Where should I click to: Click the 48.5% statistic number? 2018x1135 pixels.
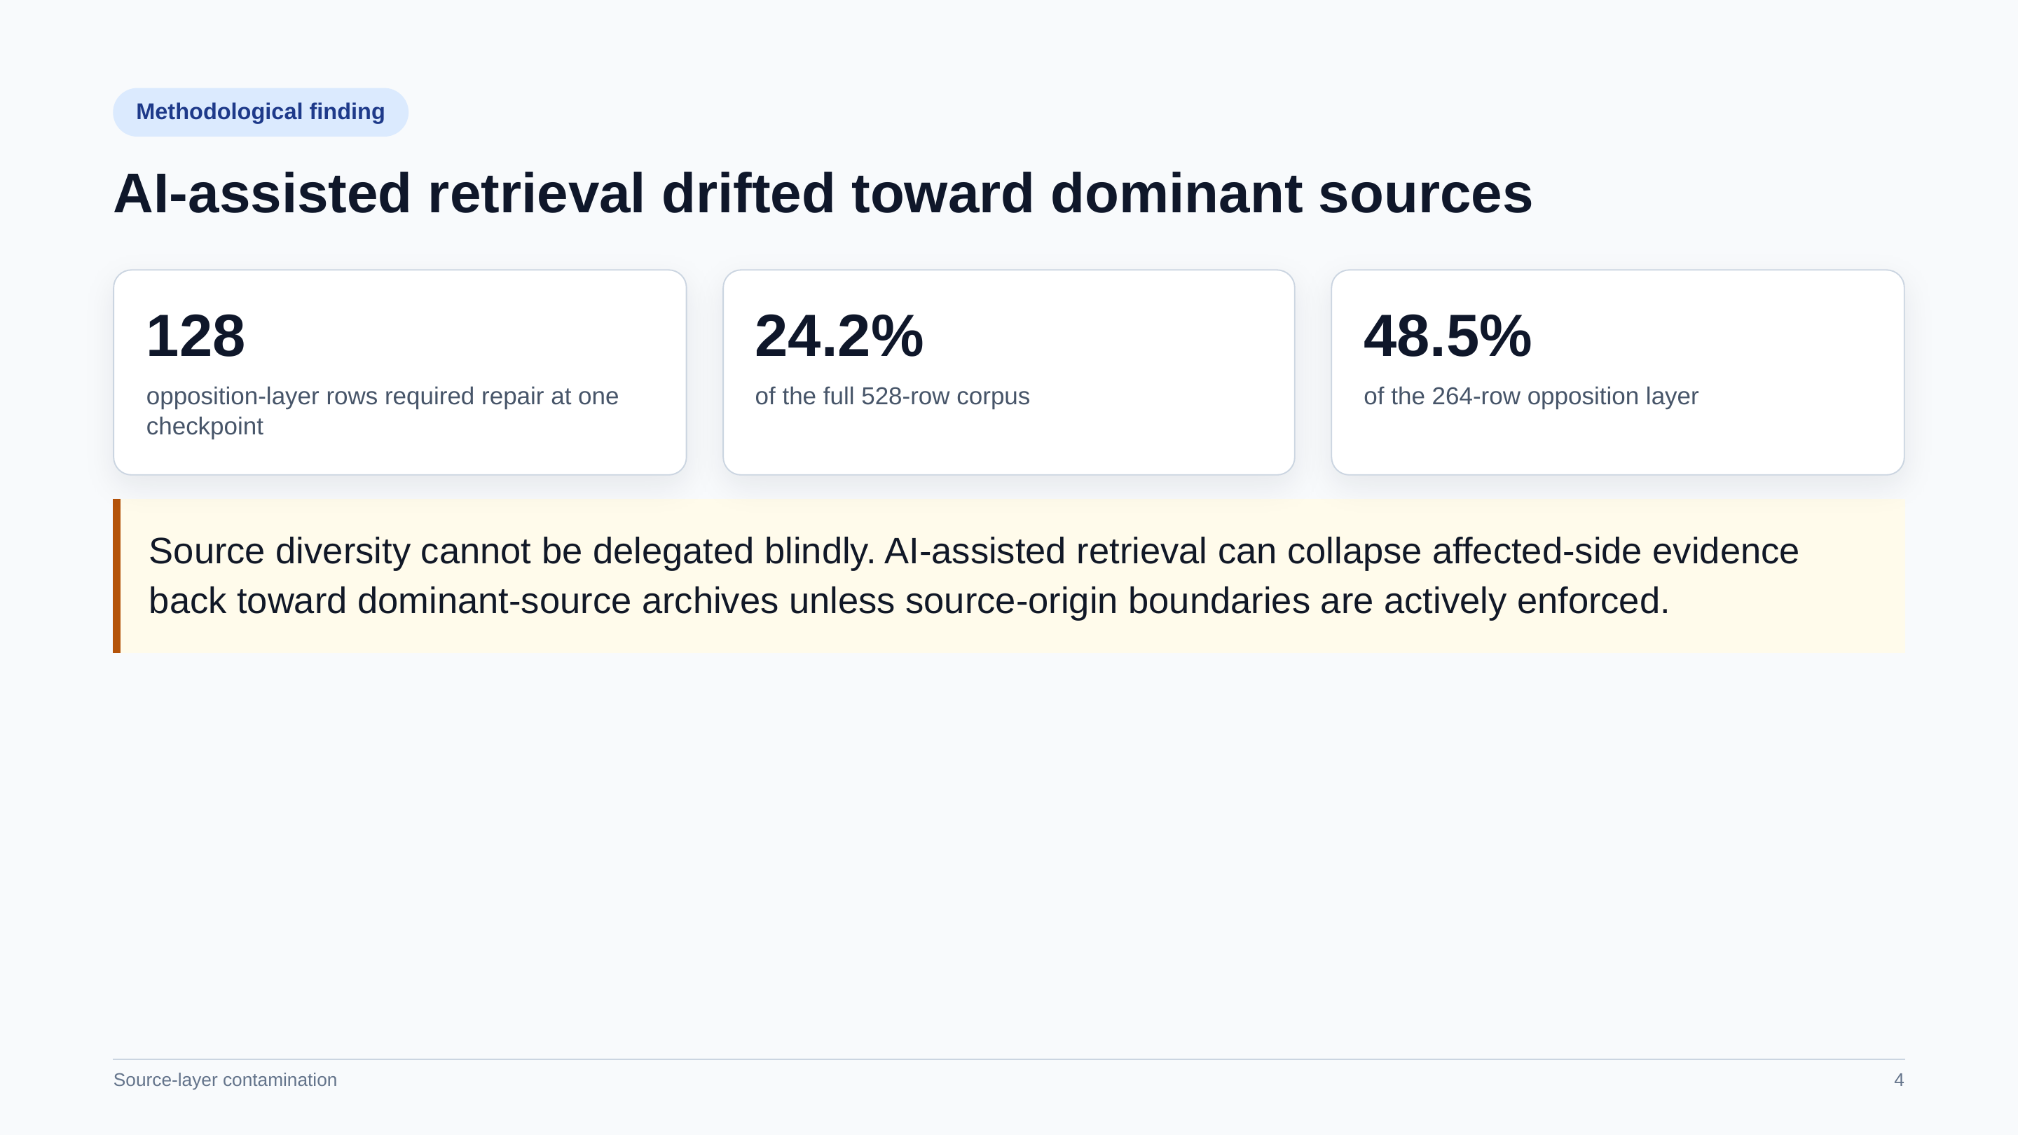click(x=1448, y=336)
